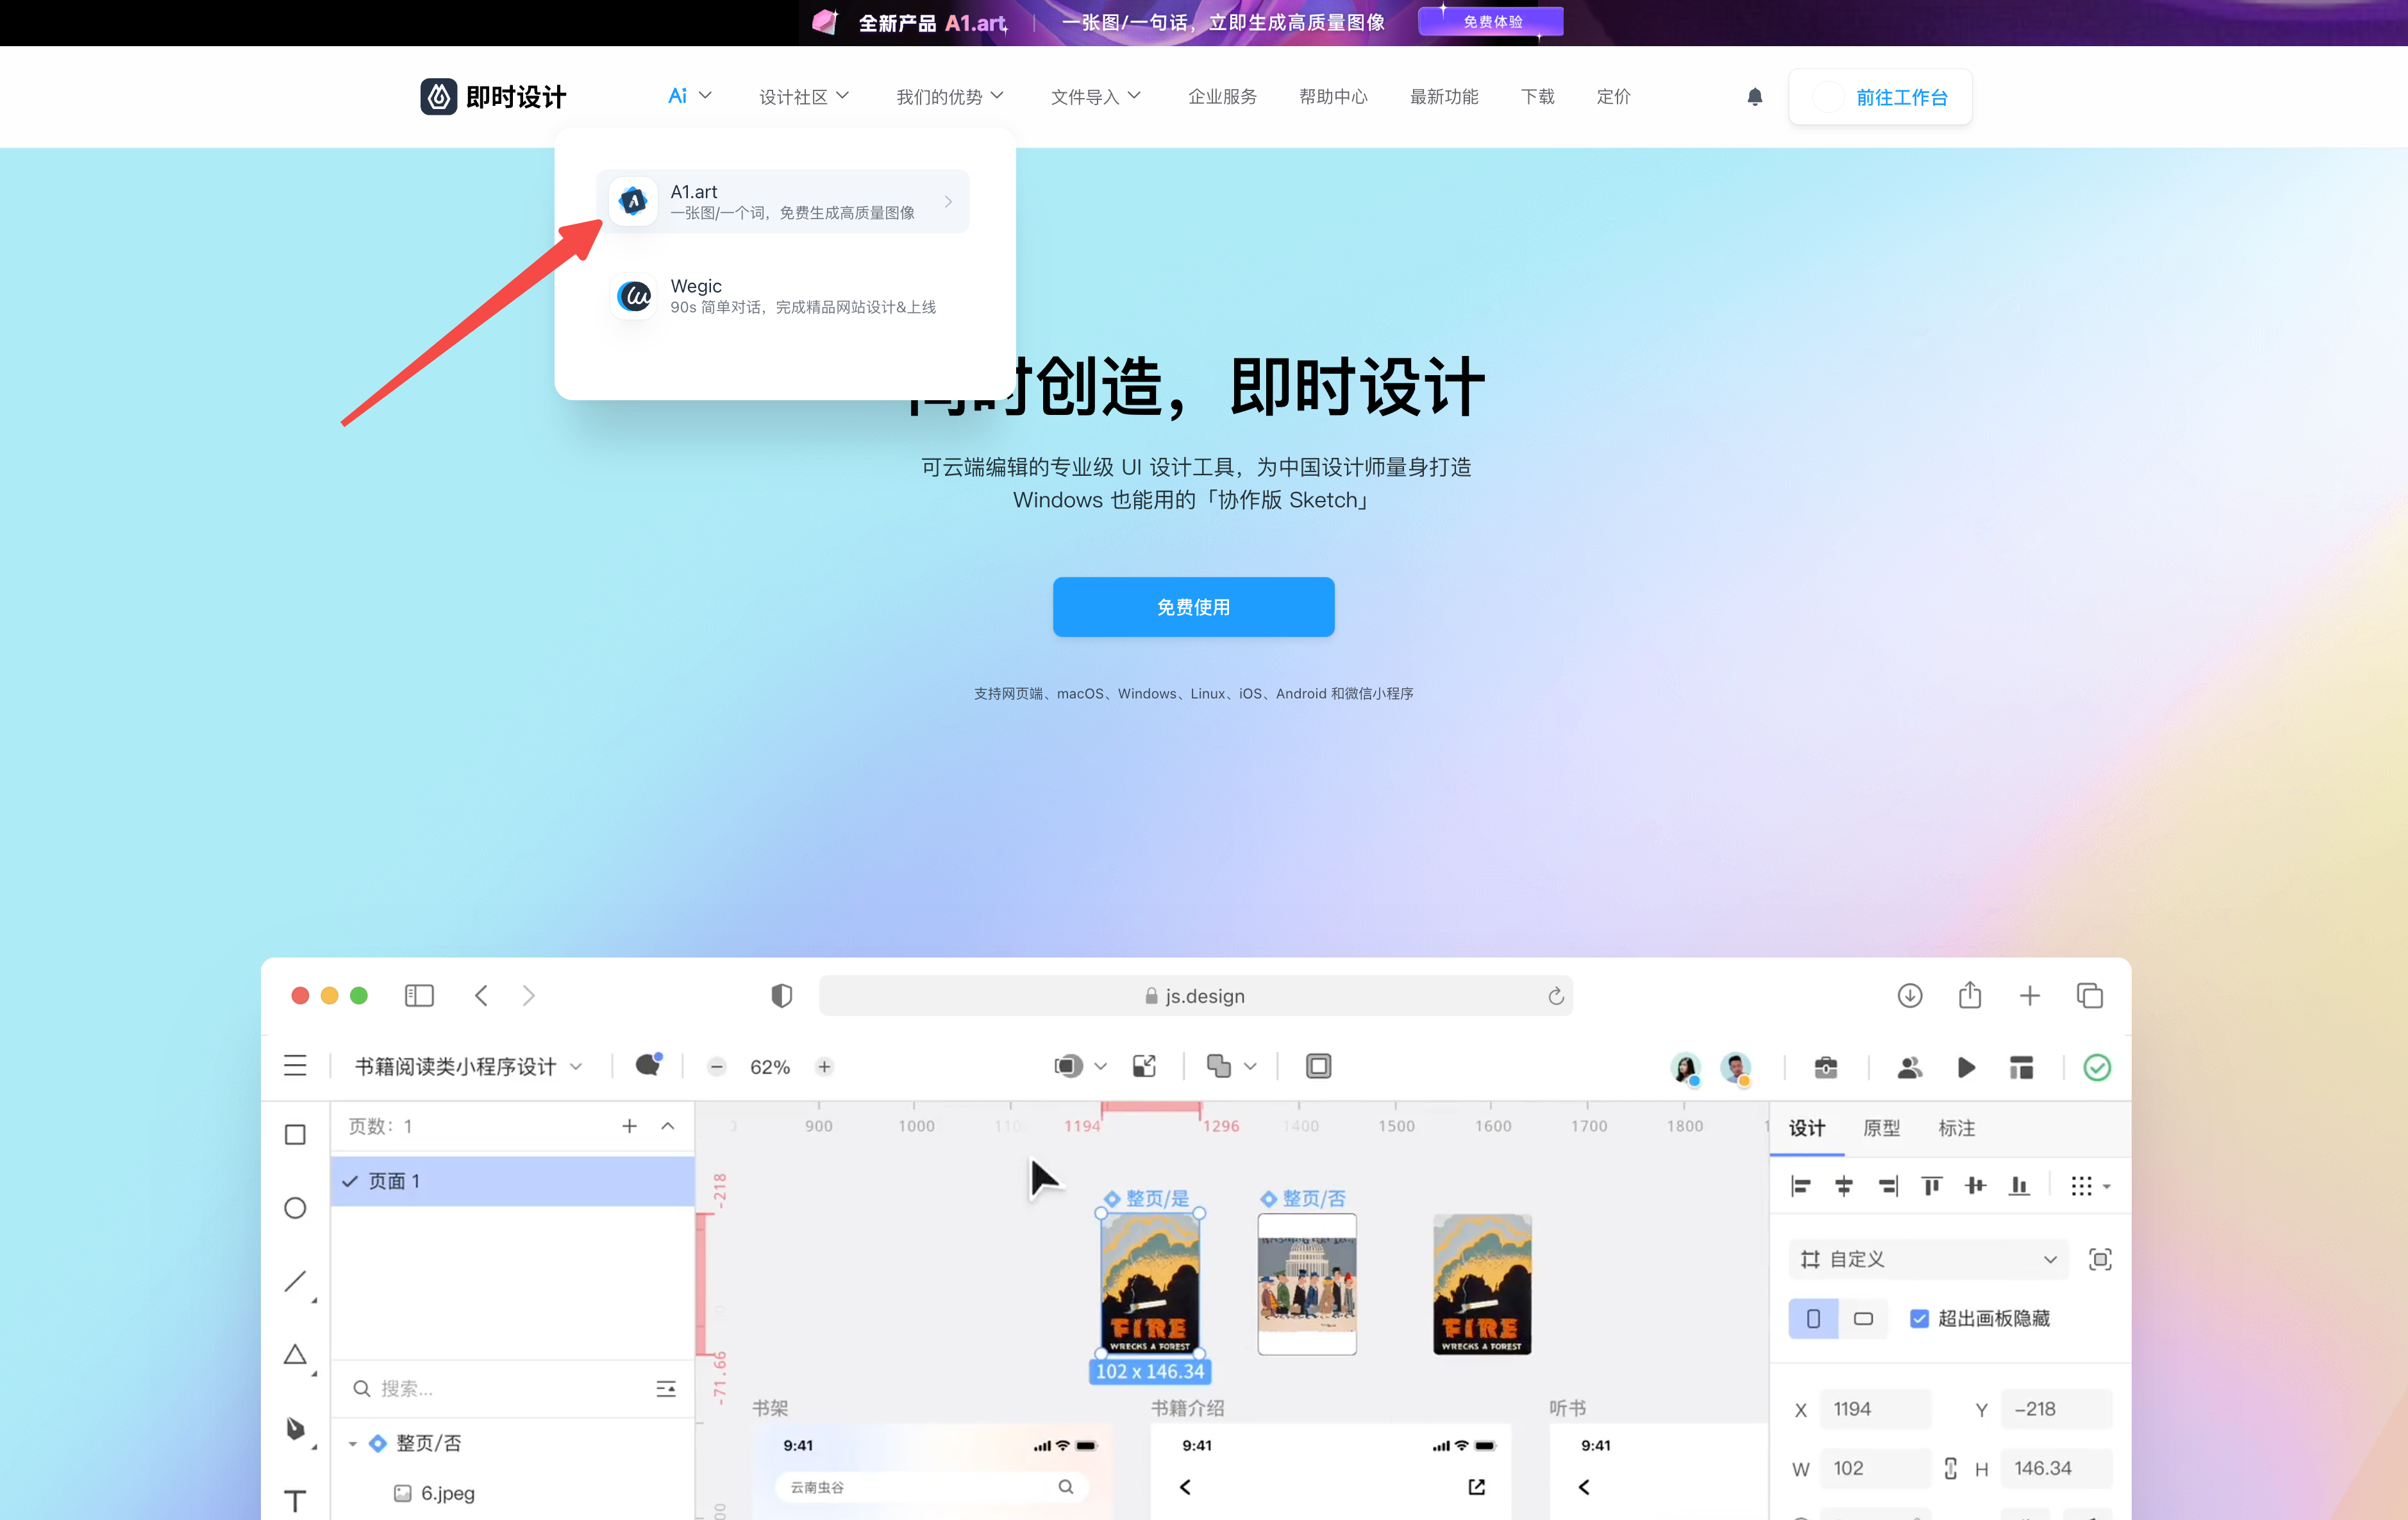The image size is (2408, 1520).
Task: Click the align top edges icon
Action: [x=1931, y=1186]
